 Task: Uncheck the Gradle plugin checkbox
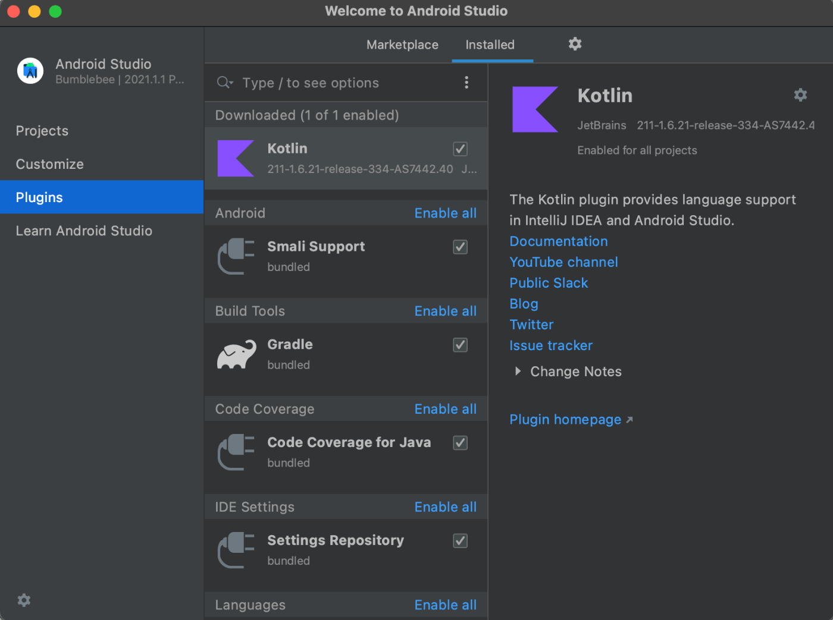coord(460,345)
